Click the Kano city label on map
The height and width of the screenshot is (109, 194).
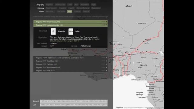143,58
